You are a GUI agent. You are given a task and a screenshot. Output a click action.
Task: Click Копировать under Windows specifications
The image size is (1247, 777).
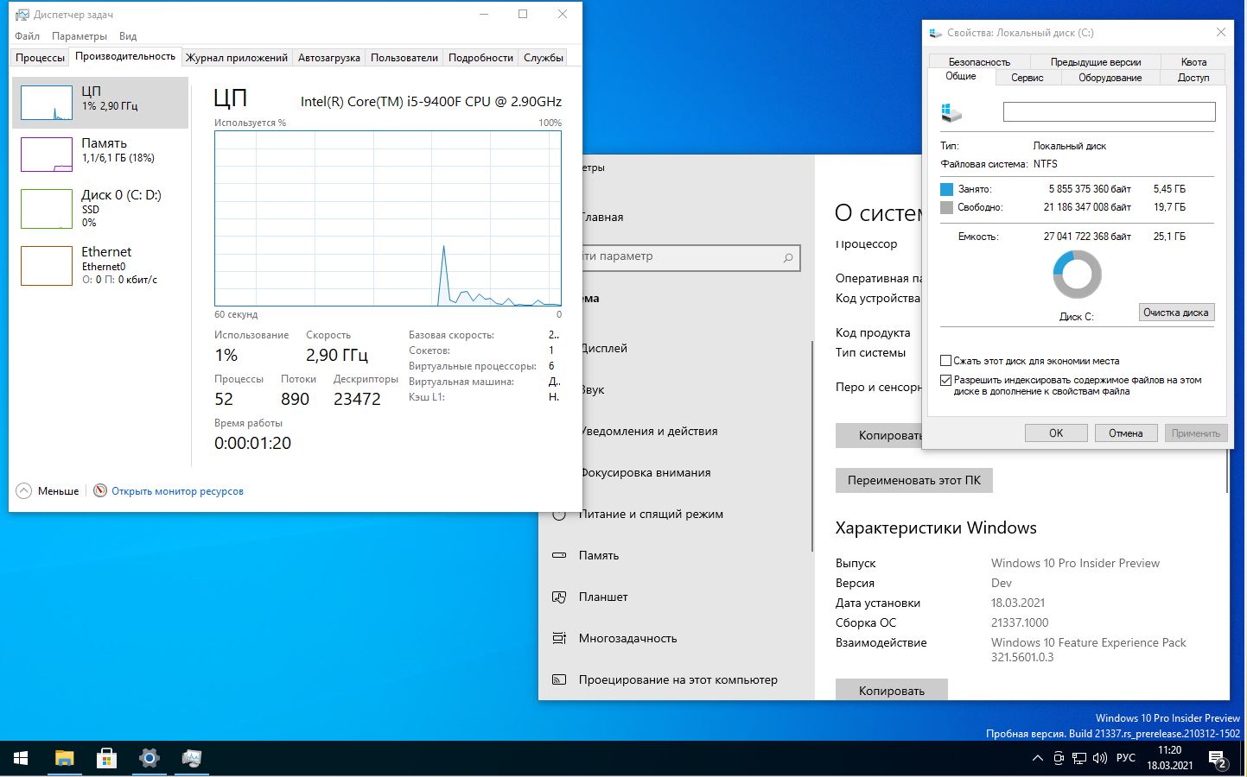pos(892,689)
